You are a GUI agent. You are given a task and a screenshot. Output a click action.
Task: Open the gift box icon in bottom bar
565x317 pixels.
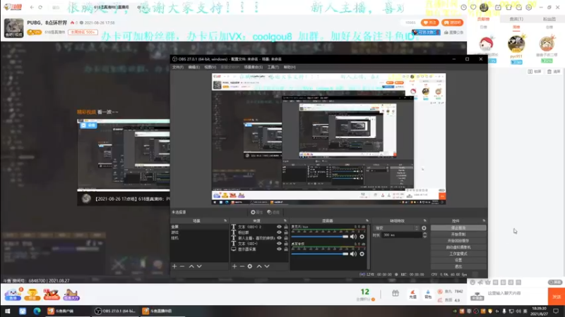click(395, 293)
